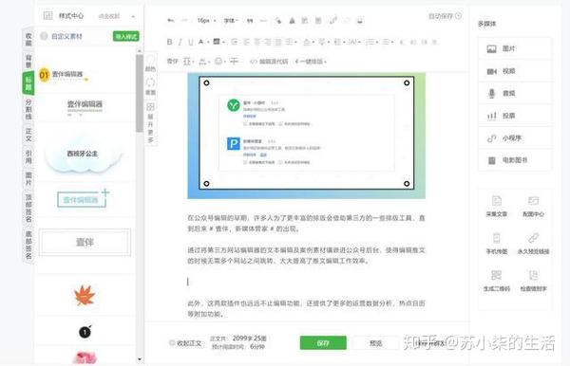Screen dimensions: 570x366
Task: Click the quotation marks icon
Action: [250, 21]
